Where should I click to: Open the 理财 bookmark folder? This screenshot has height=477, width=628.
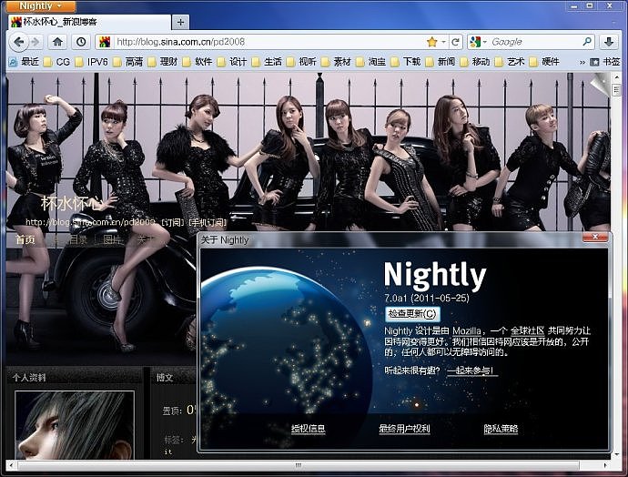point(163,62)
